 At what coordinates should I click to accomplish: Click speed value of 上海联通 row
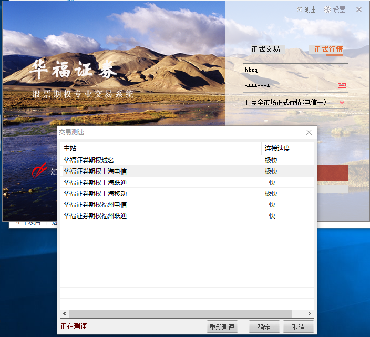(x=272, y=183)
